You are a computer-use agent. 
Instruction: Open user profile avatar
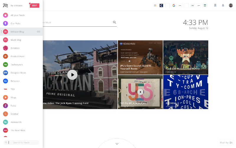pyautogui.click(x=231, y=5)
